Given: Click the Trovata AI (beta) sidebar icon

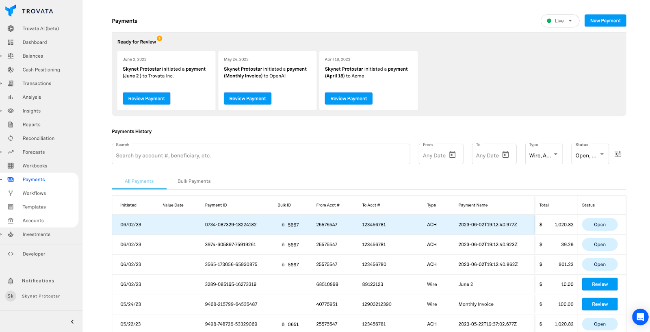Looking at the screenshot, I should pos(11,28).
